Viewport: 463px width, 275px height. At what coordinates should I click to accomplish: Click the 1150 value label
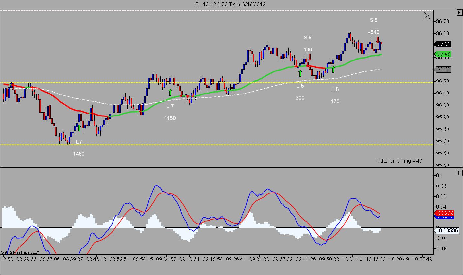tap(170, 118)
